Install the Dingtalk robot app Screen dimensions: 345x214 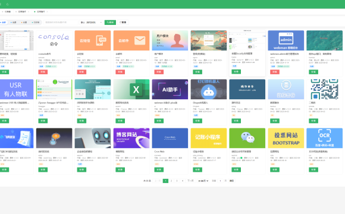[197, 121]
